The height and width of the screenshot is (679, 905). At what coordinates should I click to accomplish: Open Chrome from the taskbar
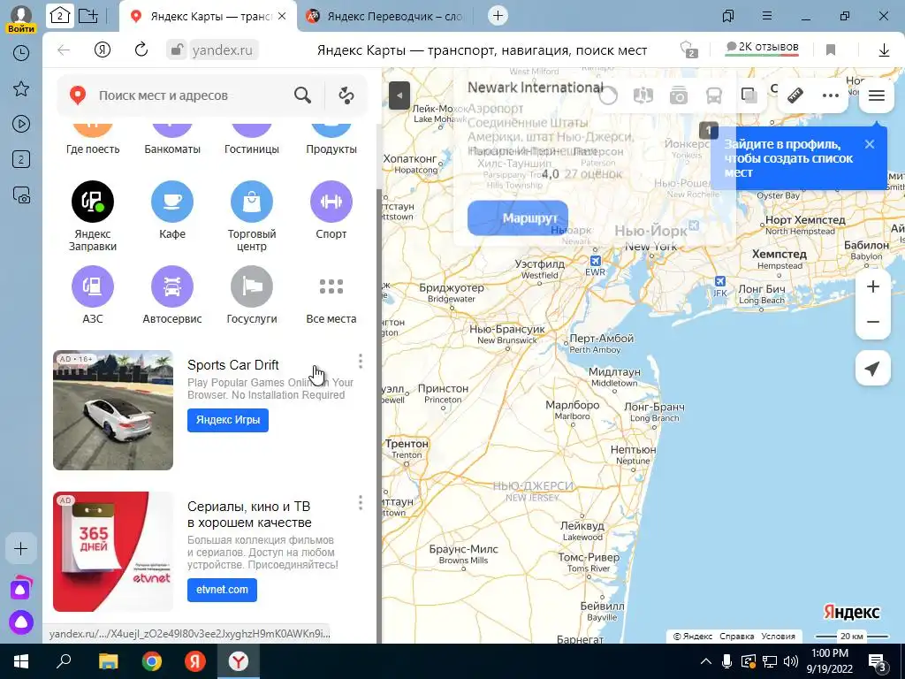tap(152, 661)
